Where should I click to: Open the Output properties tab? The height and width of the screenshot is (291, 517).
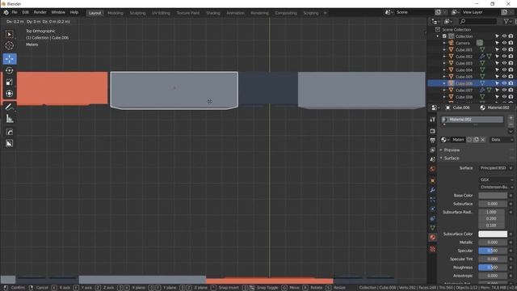(x=432, y=141)
